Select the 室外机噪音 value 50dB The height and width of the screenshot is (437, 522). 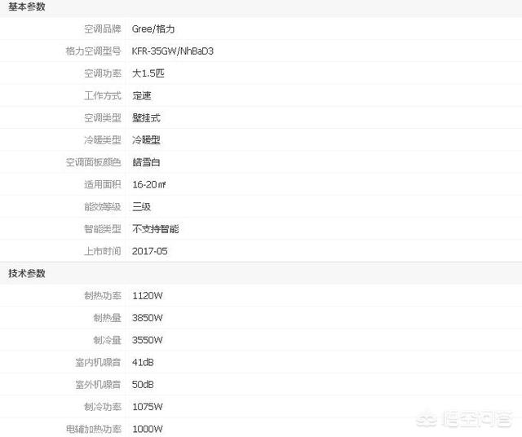tap(143, 385)
